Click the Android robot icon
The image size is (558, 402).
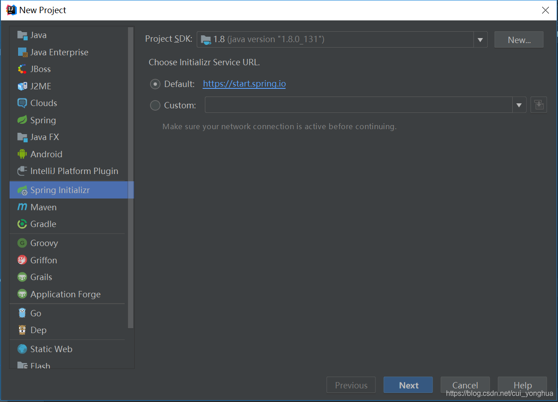point(22,154)
